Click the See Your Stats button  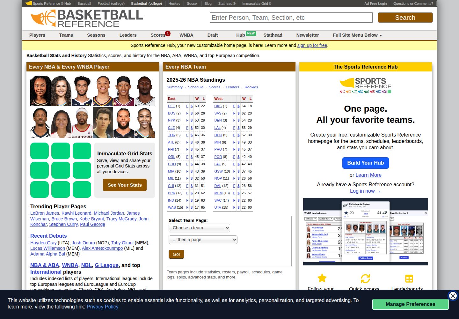click(125, 185)
